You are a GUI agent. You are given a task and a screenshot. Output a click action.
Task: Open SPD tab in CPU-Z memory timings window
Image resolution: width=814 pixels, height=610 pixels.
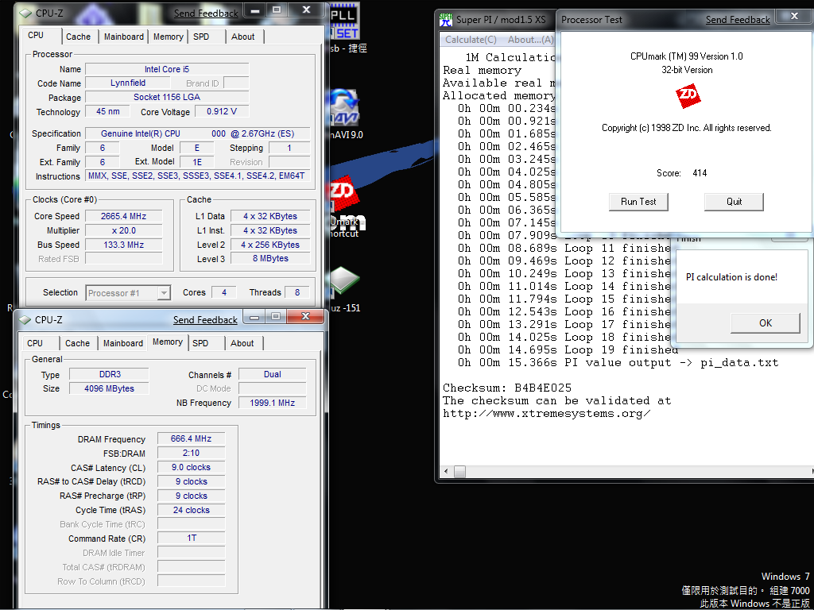point(200,343)
